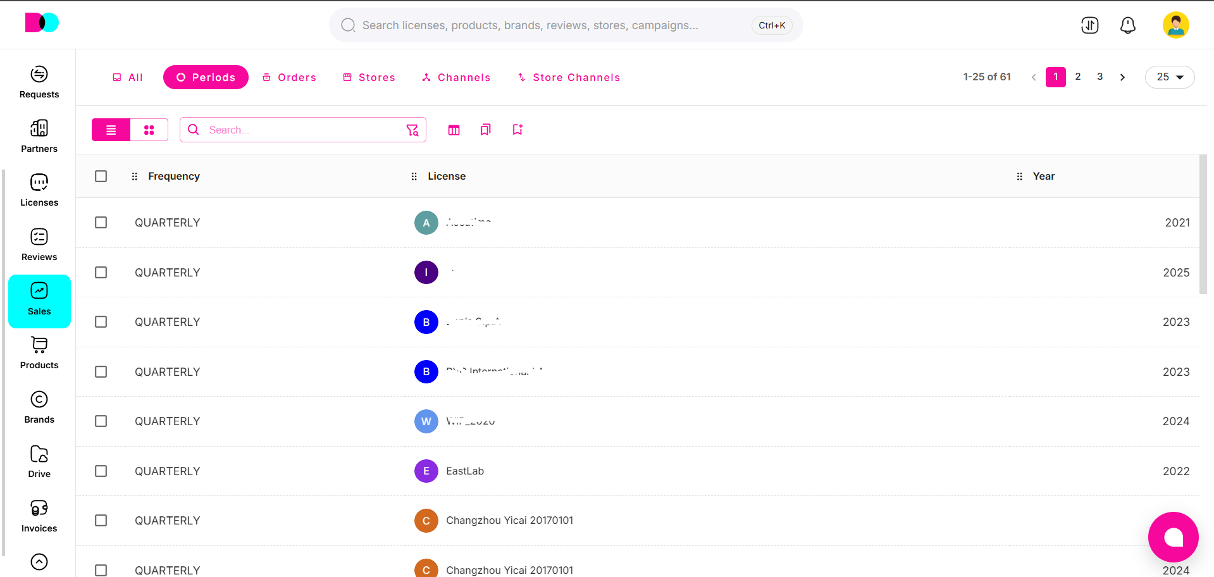Viewport: 1214px width, 577px height.
Task: Open Licenses in the sidebar
Action: click(39, 191)
